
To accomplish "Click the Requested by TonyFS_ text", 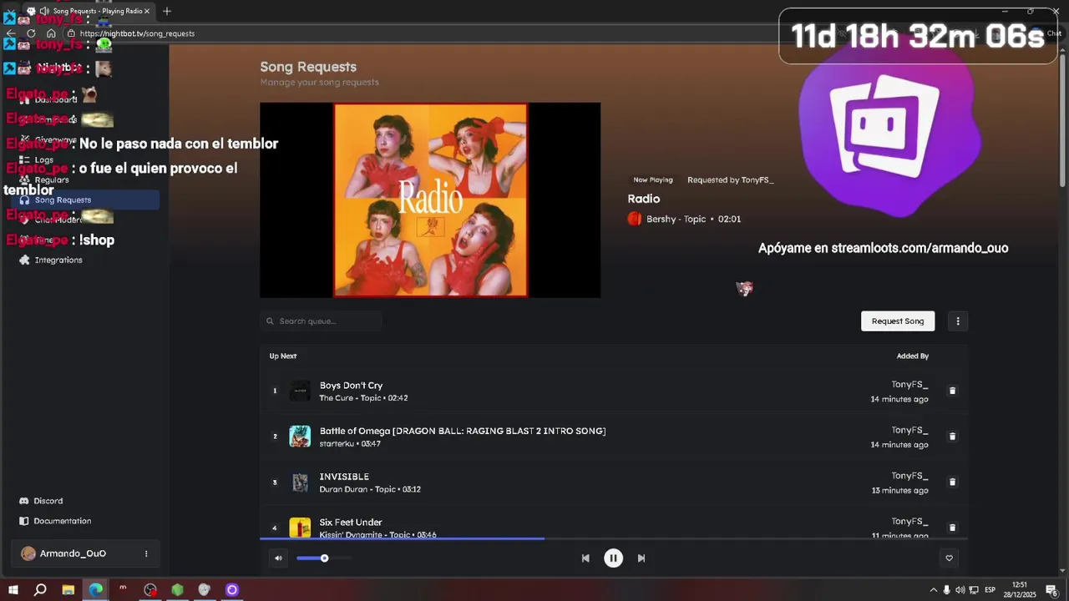I will [x=730, y=179].
